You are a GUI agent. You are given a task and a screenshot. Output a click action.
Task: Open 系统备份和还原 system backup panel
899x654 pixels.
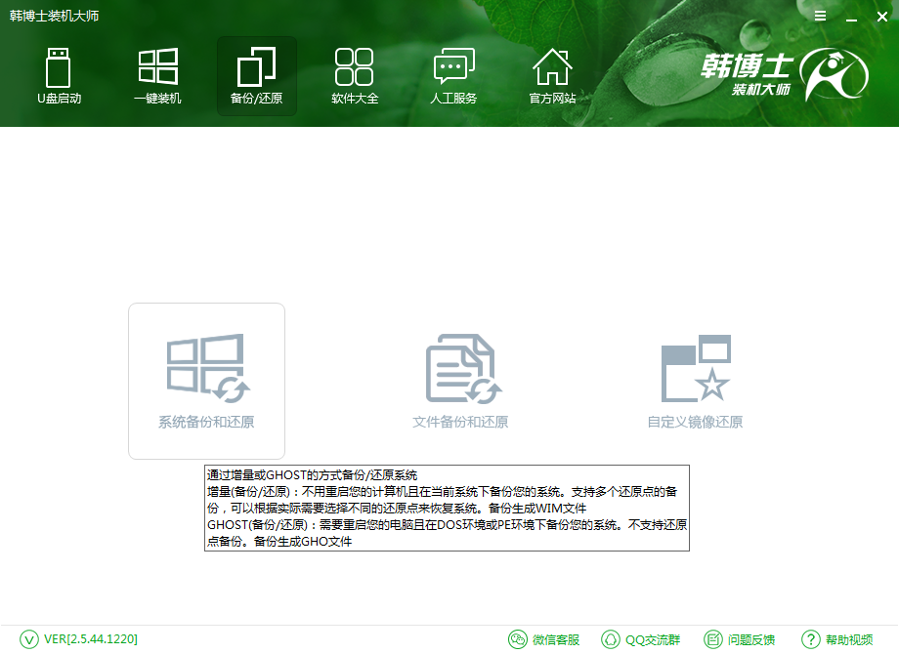pyautogui.click(x=206, y=381)
